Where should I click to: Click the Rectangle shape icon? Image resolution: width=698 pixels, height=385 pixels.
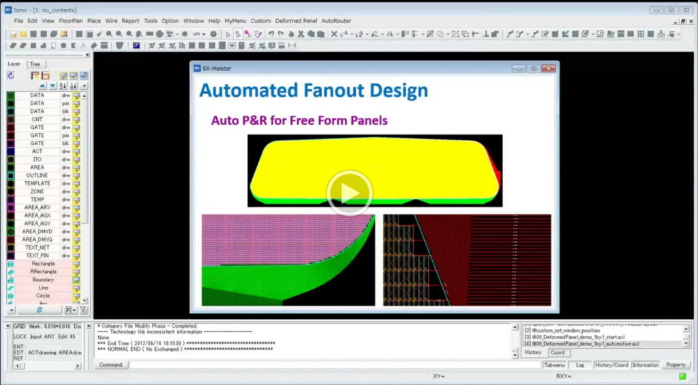pyautogui.click(x=11, y=264)
